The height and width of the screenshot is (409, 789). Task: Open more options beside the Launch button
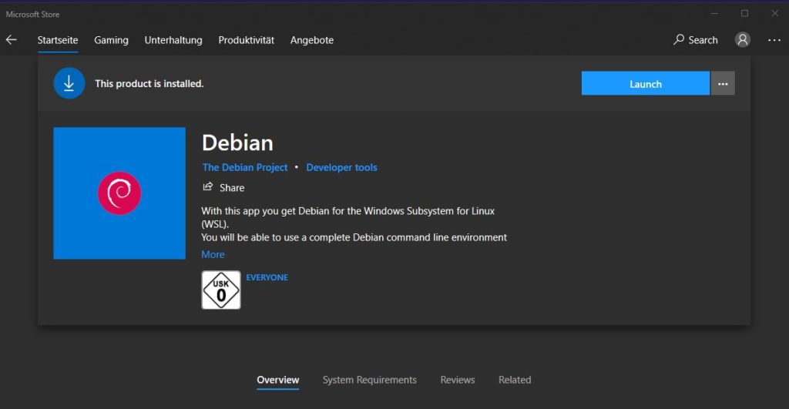tap(723, 83)
